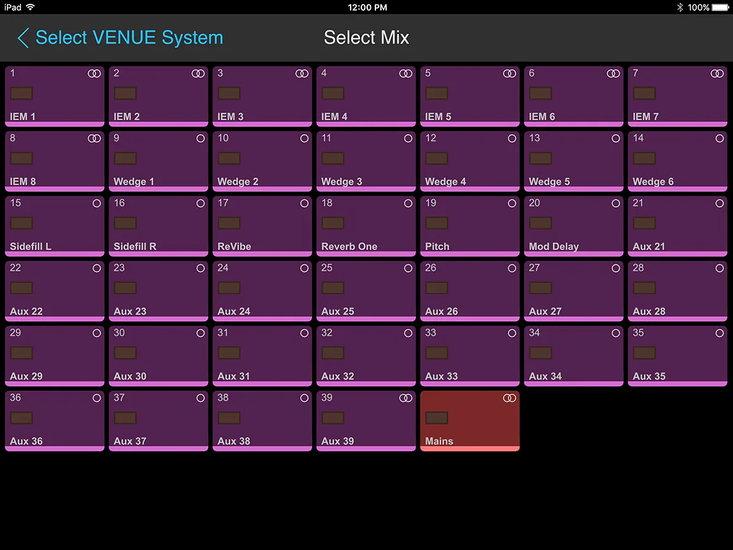Open the Aux 34 mix tile
Screen dimensions: 733x550
(x=573, y=356)
